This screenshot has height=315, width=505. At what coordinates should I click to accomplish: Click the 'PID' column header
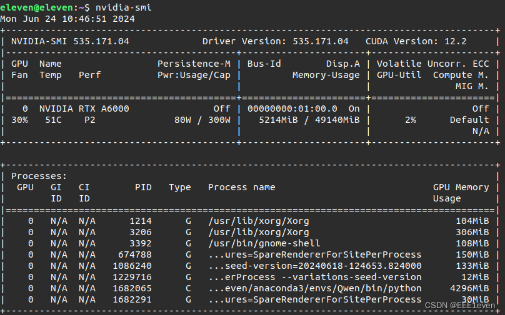pos(143,187)
